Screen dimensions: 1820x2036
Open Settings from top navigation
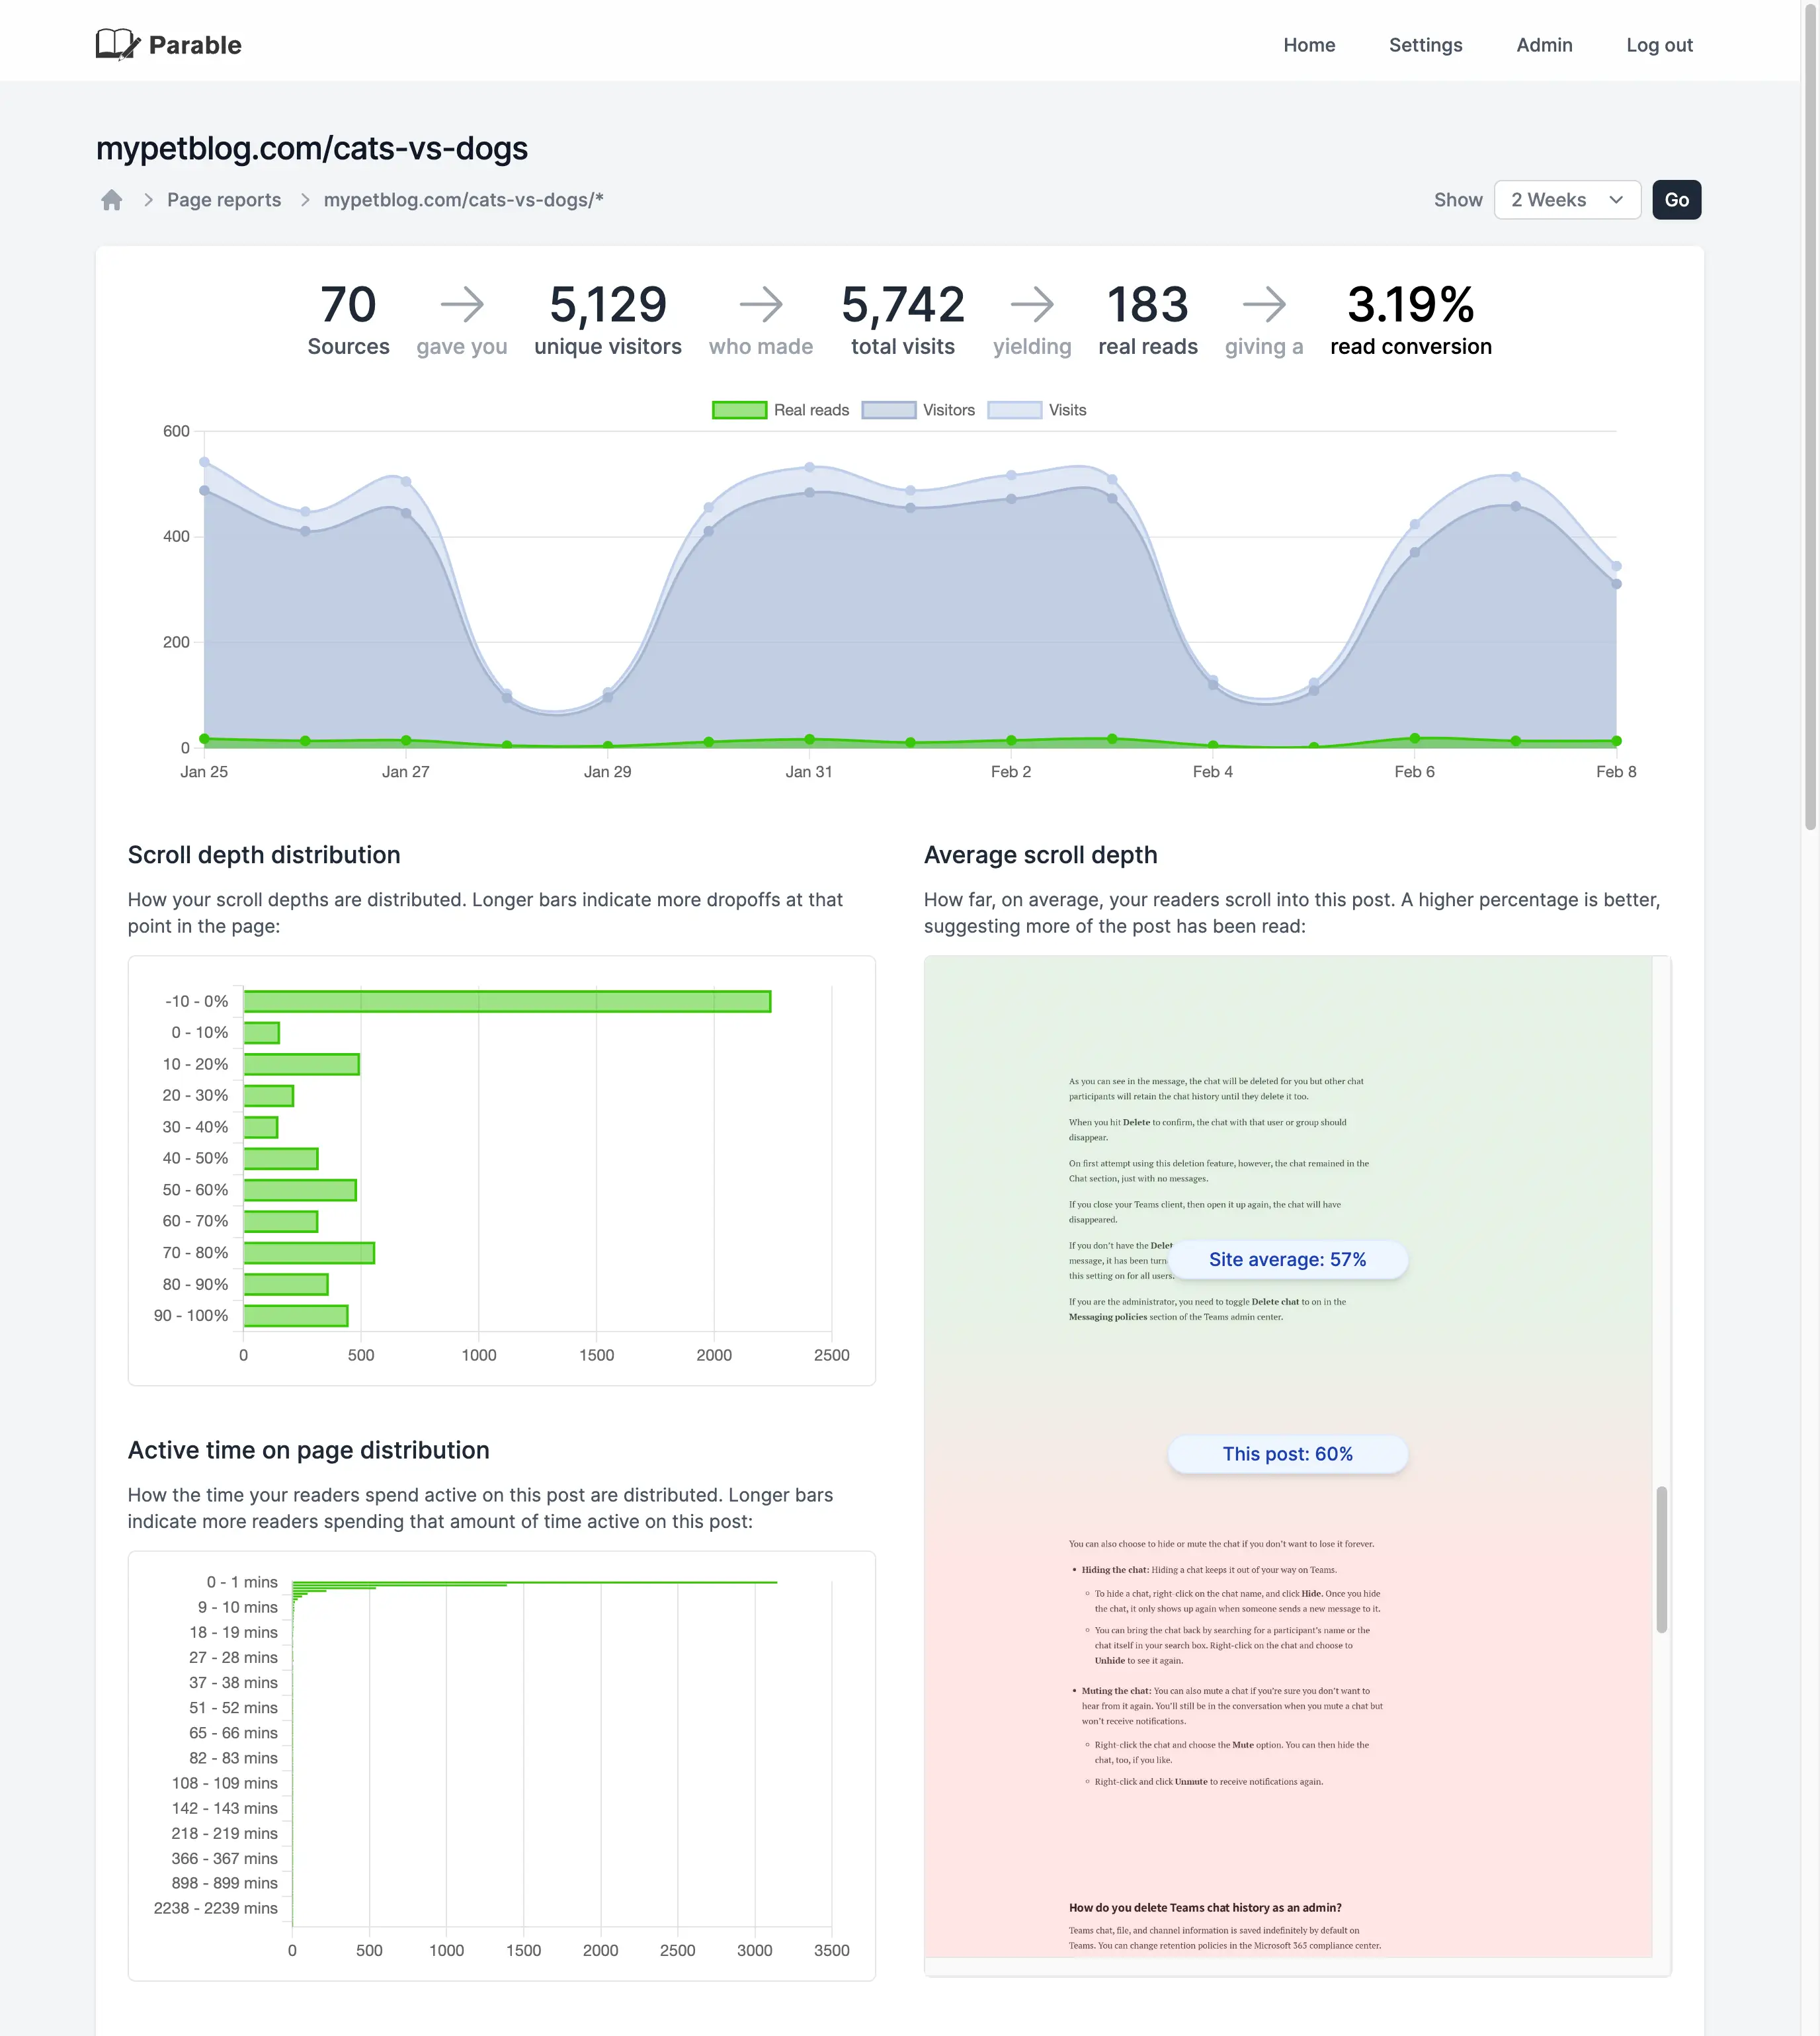(1425, 45)
